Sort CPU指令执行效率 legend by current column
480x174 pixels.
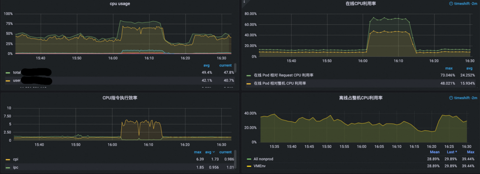pyautogui.click(x=225, y=152)
